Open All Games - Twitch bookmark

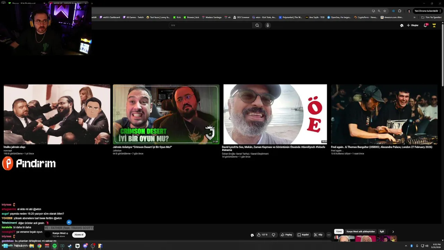point(133,17)
